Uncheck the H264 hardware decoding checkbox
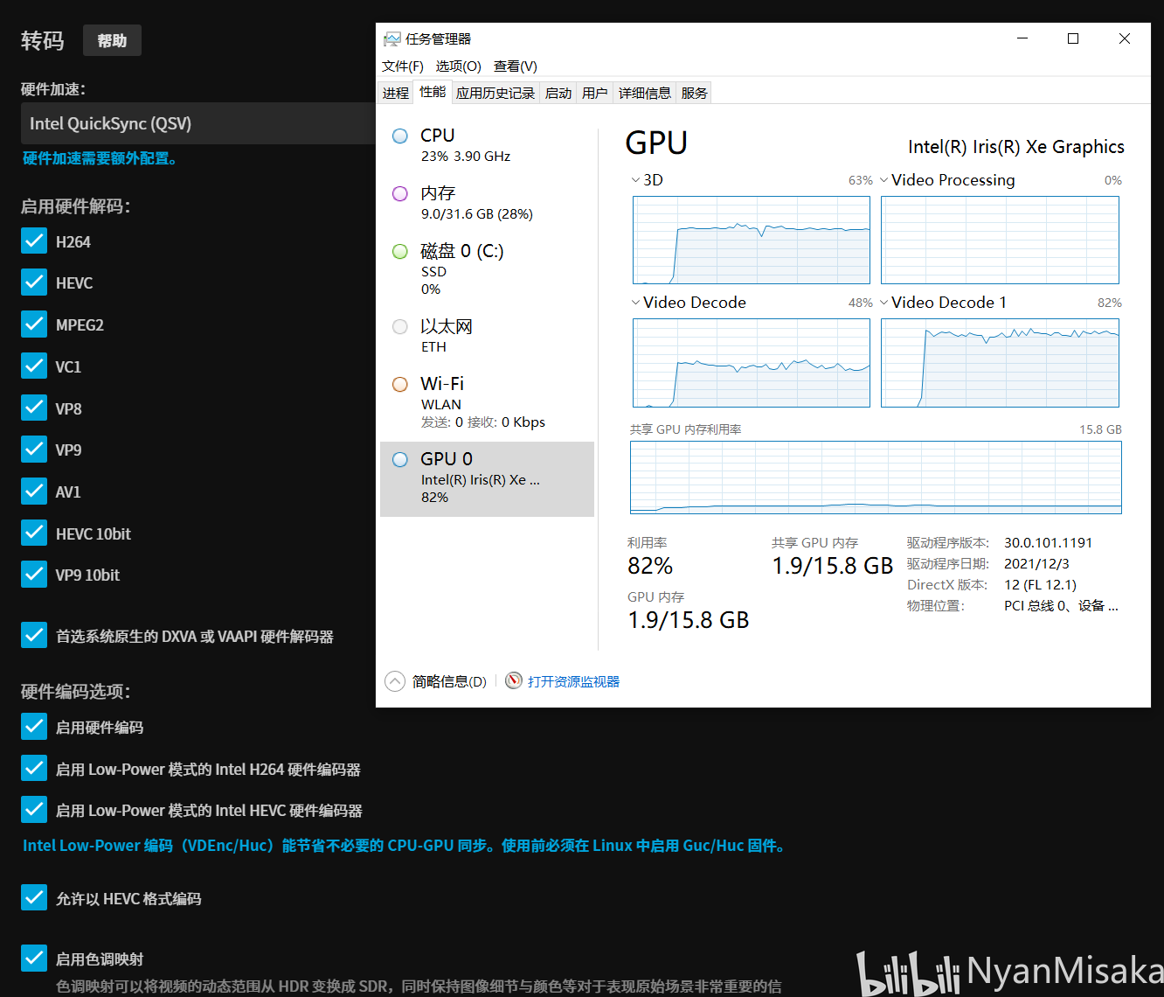Viewport: 1164px width, 997px height. (34, 241)
